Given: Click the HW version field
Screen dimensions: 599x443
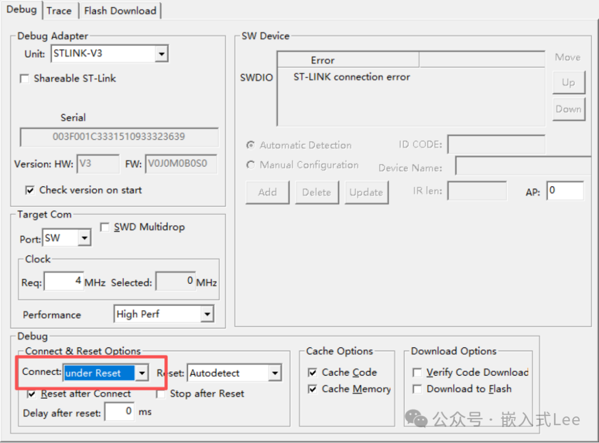Looking at the screenshot, I should point(98,164).
